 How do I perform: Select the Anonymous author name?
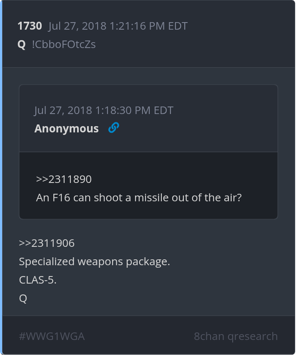pyautogui.click(x=67, y=129)
